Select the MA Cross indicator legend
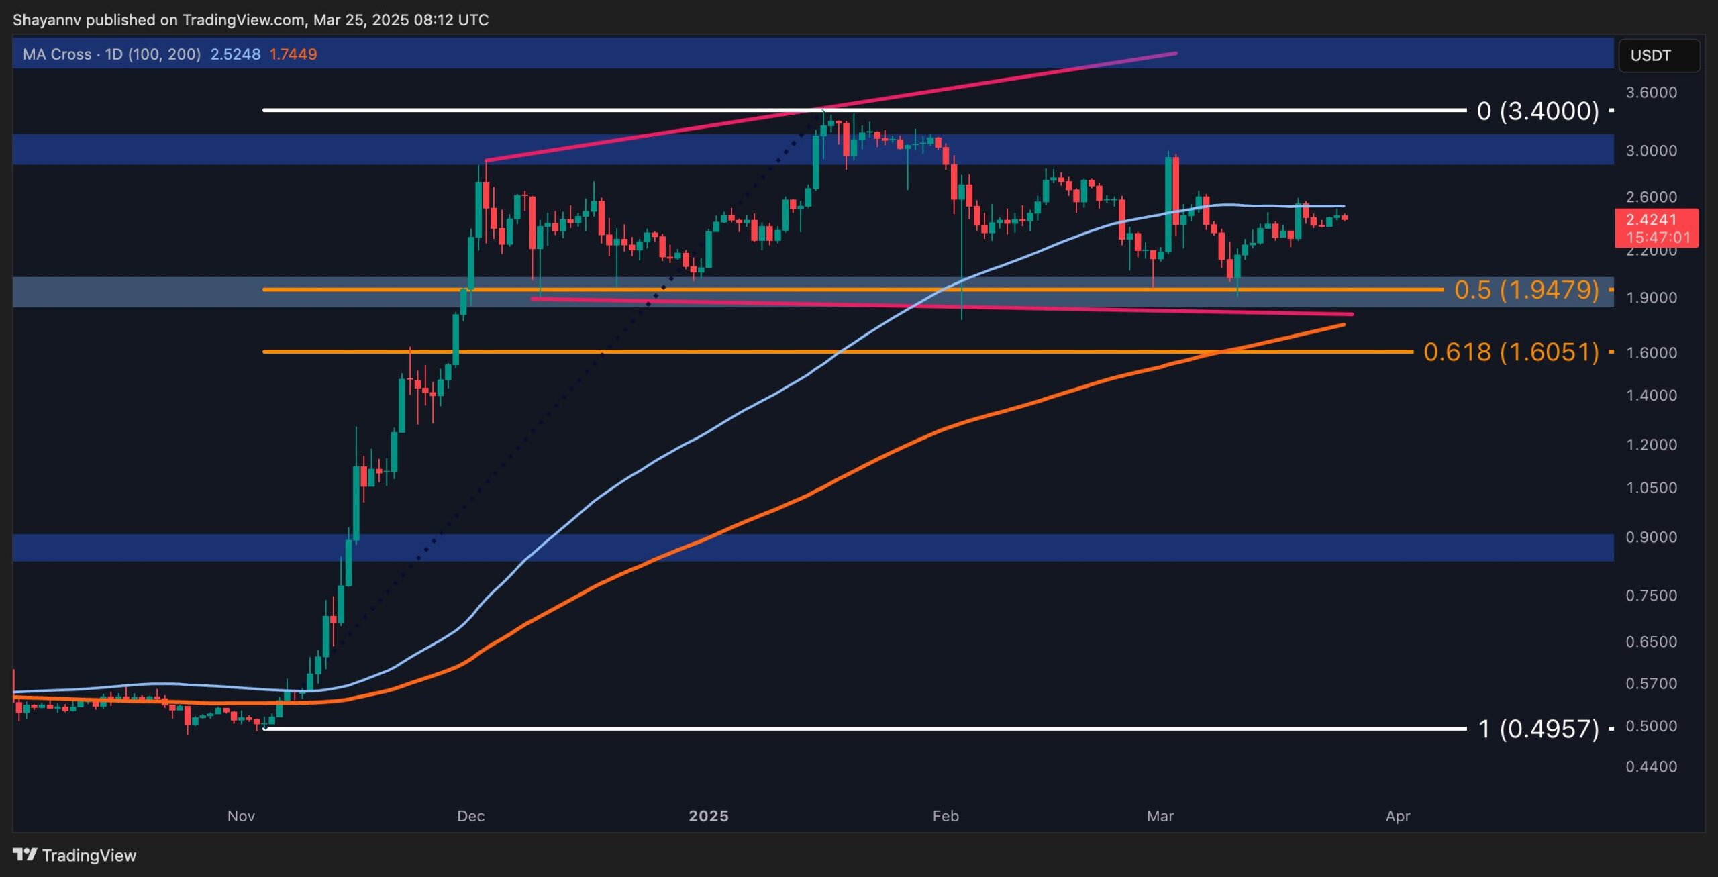This screenshot has width=1718, height=877. 111,54
